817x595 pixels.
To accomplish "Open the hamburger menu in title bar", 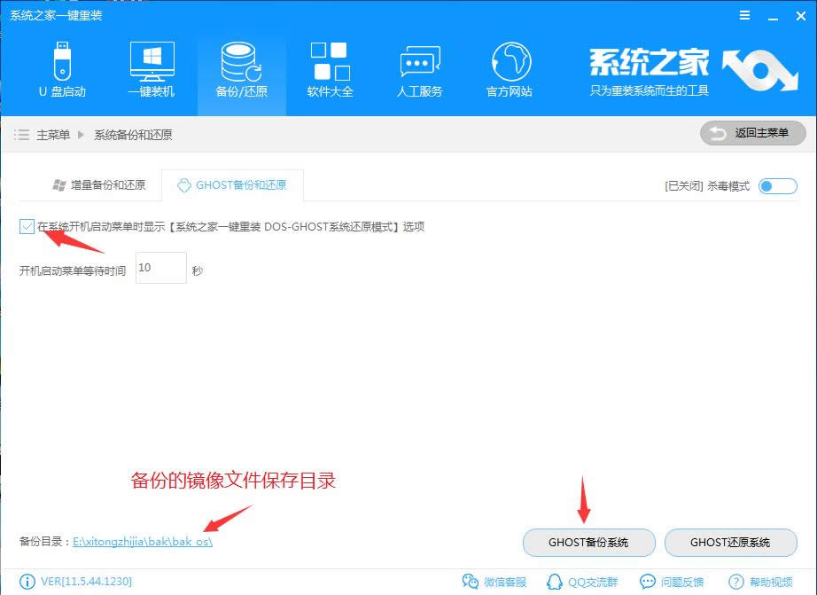I will pyautogui.click(x=744, y=16).
